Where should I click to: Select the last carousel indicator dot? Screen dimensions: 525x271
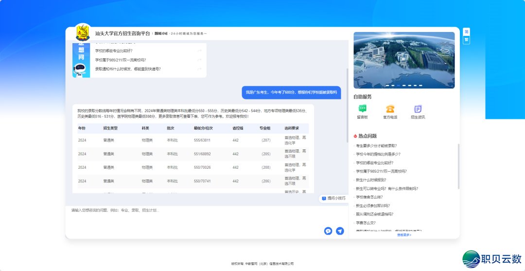pyautogui.click(x=420, y=85)
